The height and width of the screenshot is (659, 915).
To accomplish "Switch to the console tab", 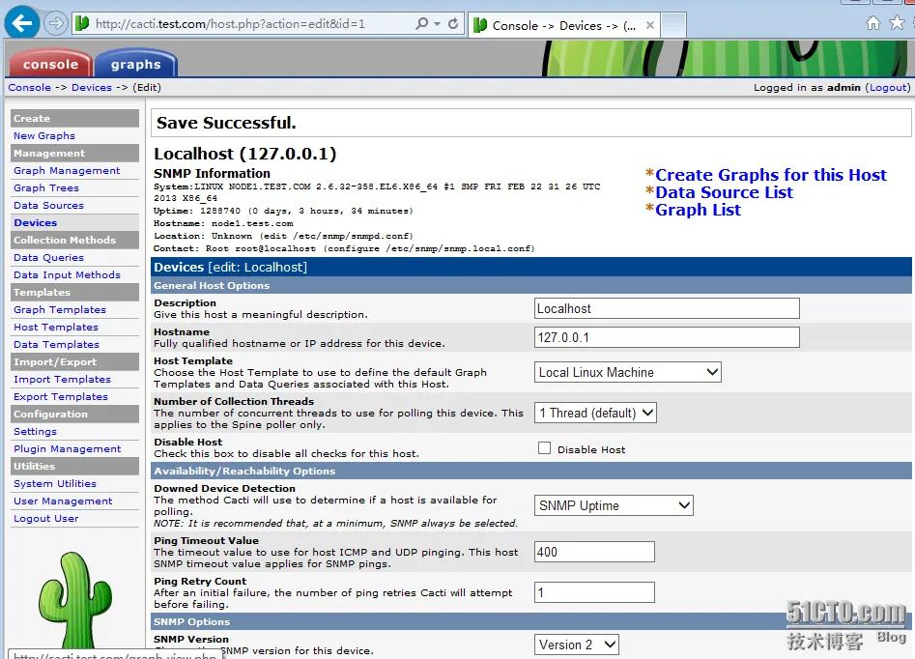I will 50,64.
